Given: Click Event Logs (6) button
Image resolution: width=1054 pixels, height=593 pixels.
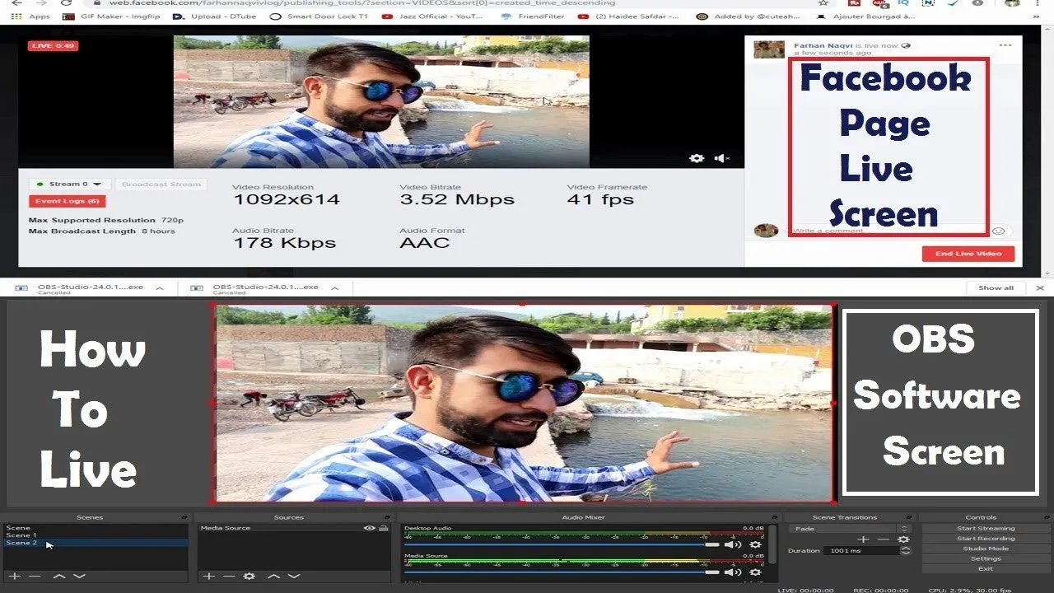Looking at the screenshot, I should (x=68, y=201).
